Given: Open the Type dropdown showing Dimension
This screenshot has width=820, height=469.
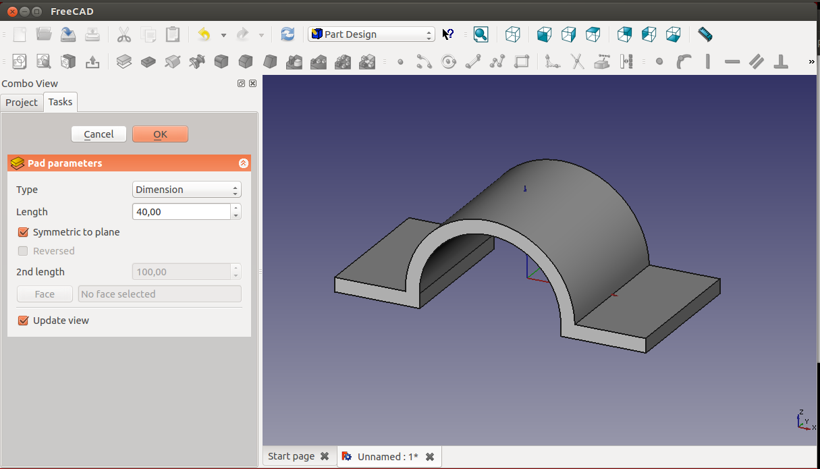Looking at the screenshot, I should pos(186,190).
